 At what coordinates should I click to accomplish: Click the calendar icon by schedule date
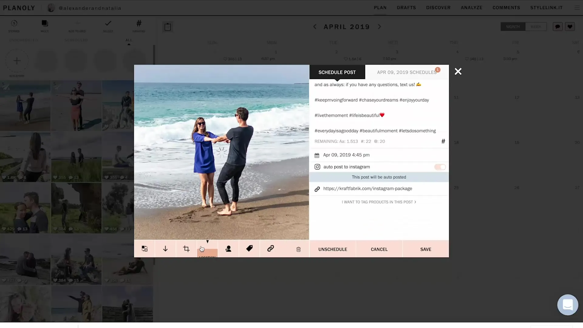[x=317, y=155]
